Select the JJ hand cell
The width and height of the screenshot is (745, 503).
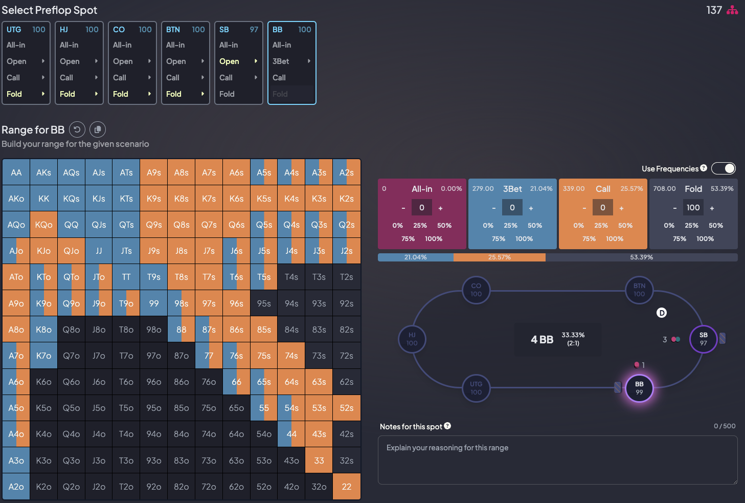click(x=99, y=251)
